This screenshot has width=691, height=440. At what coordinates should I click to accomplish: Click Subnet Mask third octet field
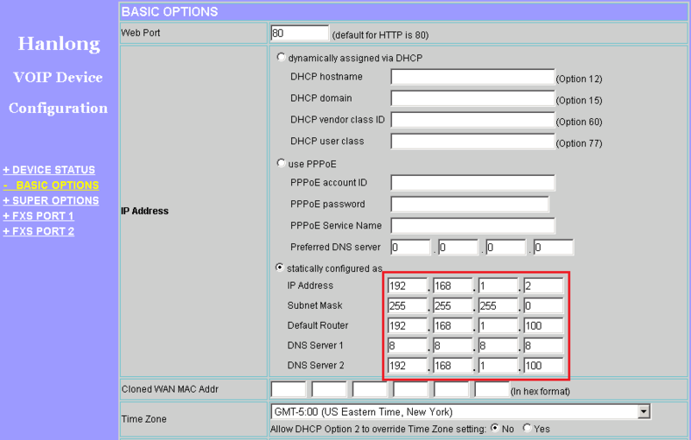tap(498, 305)
